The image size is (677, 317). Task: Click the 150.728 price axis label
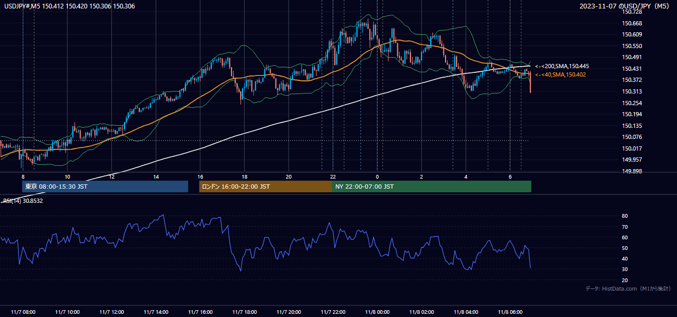point(631,12)
